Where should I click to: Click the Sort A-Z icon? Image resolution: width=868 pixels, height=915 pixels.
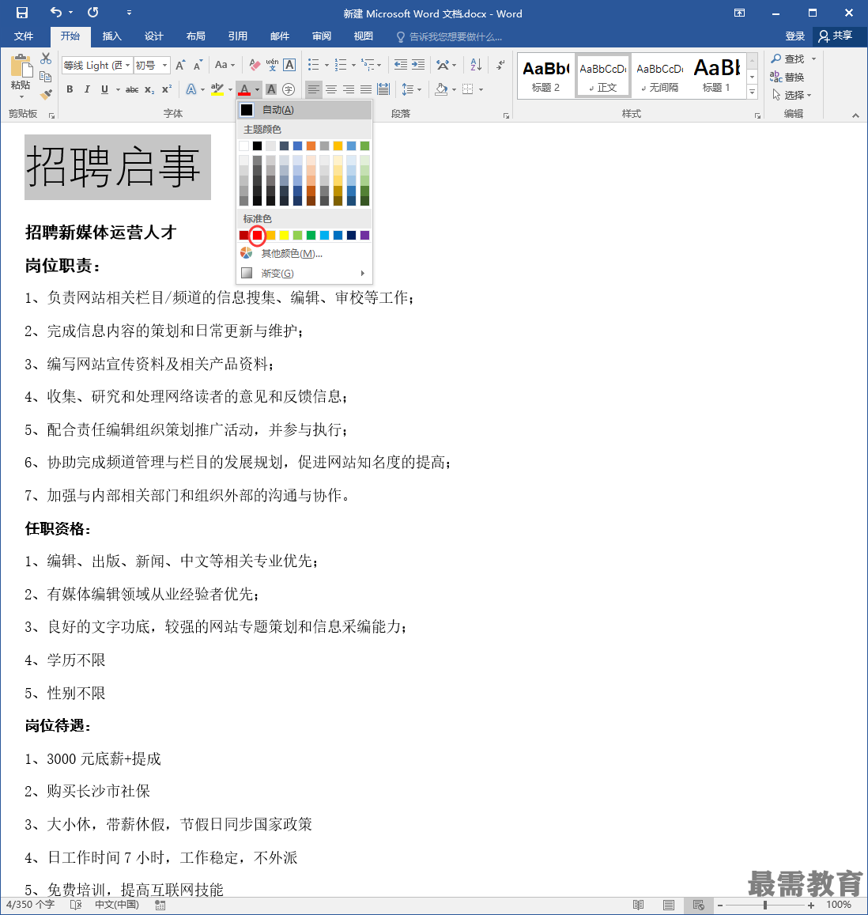pyautogui.click(x=476, y=65)
